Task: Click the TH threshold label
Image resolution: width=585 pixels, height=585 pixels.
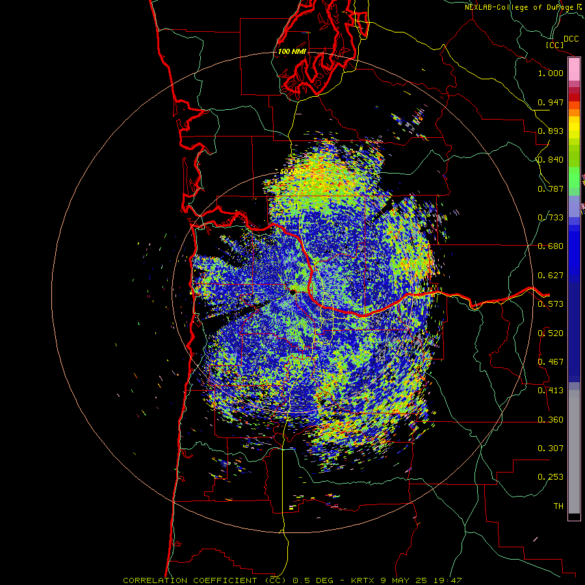Action: tap(558, 506)
